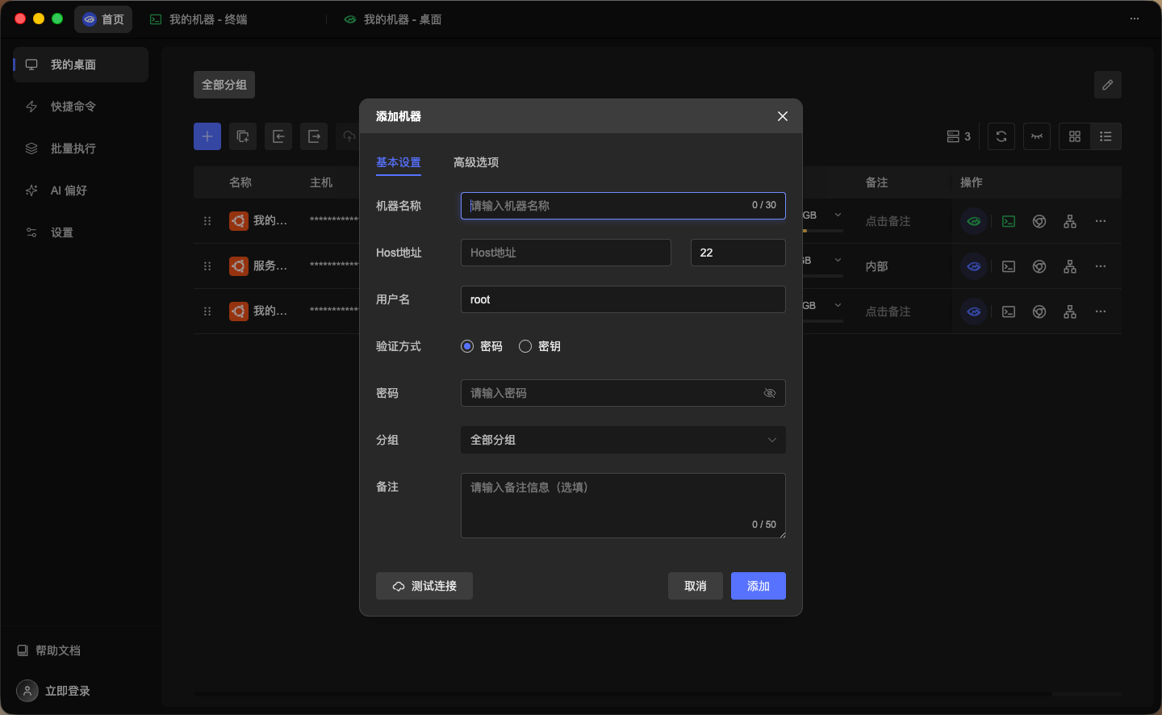Open the more options ellipsis in the 服务… row
Screen dimensions: 1162x715
pos(1101,266)
